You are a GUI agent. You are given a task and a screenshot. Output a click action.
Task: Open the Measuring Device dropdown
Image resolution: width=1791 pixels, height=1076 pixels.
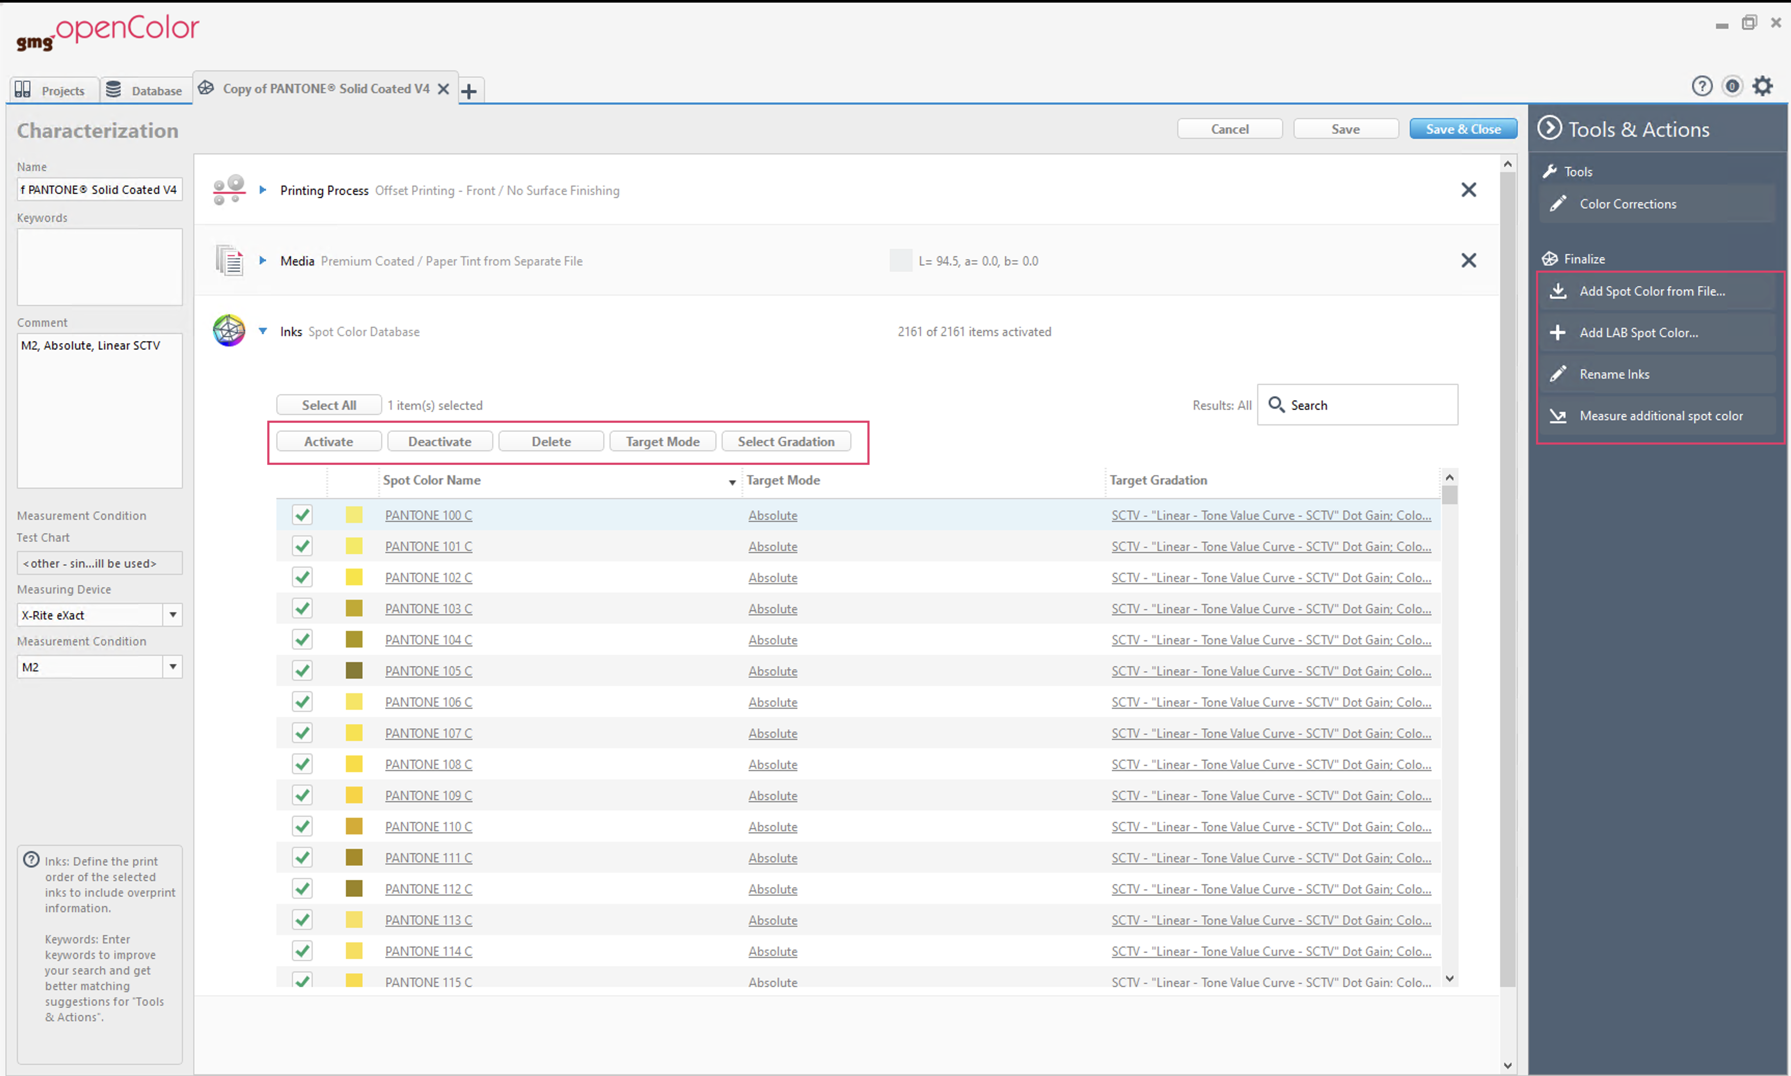[172, 615]
